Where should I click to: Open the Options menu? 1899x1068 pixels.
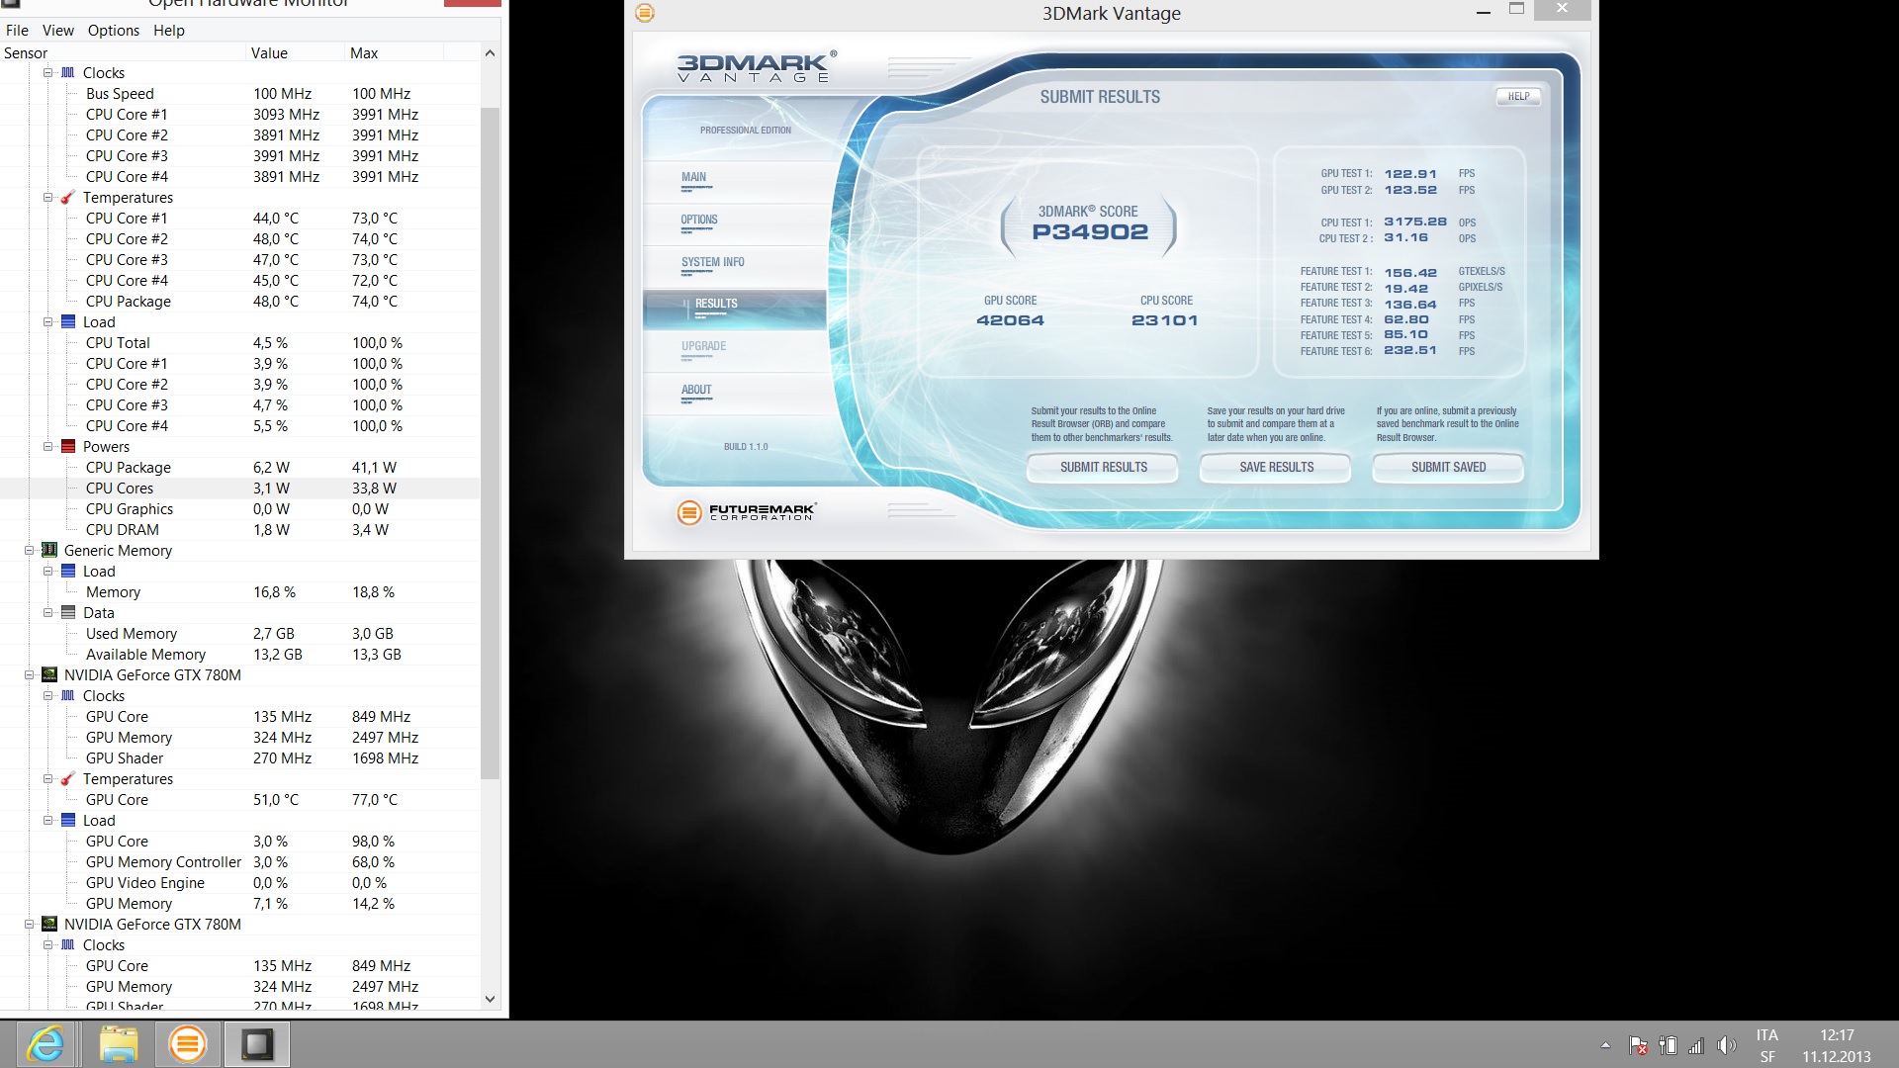(113, 31)
